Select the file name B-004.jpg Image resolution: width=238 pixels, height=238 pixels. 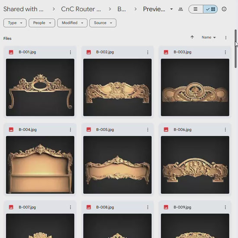[28, 129]
